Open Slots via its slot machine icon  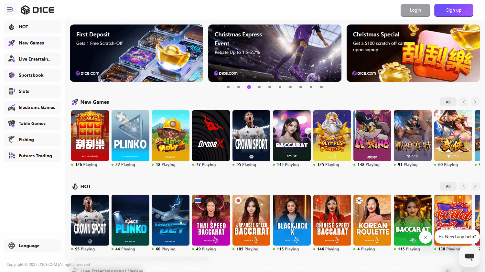(x=12, y=91)
